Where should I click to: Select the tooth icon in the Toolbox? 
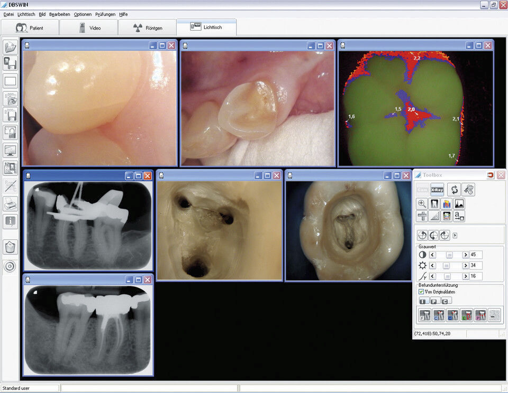434,204
